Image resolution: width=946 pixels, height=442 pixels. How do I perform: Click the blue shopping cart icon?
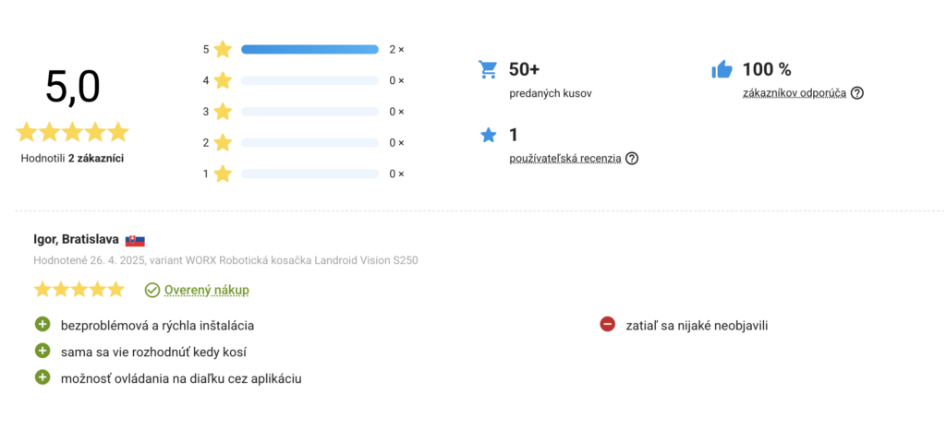pos(488,69)
